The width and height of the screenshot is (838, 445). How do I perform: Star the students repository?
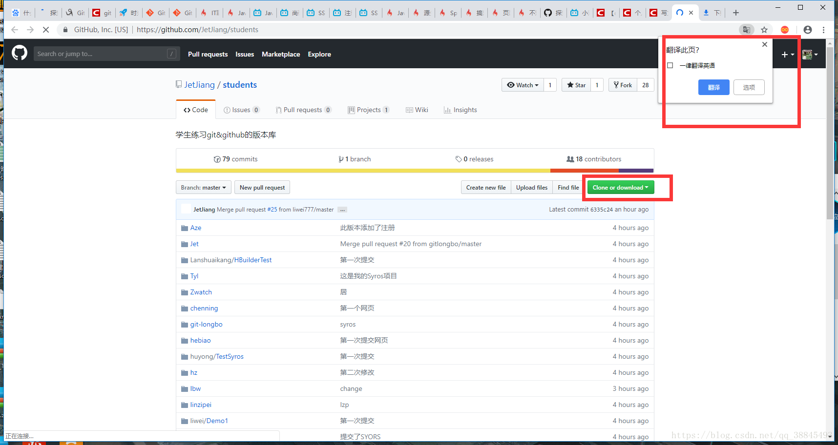tap(576, 85)
